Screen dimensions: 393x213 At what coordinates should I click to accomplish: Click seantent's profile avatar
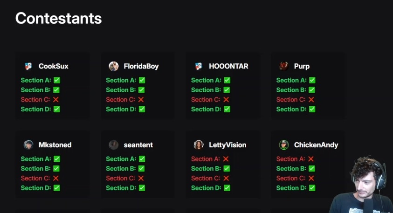tap(114, 145)
